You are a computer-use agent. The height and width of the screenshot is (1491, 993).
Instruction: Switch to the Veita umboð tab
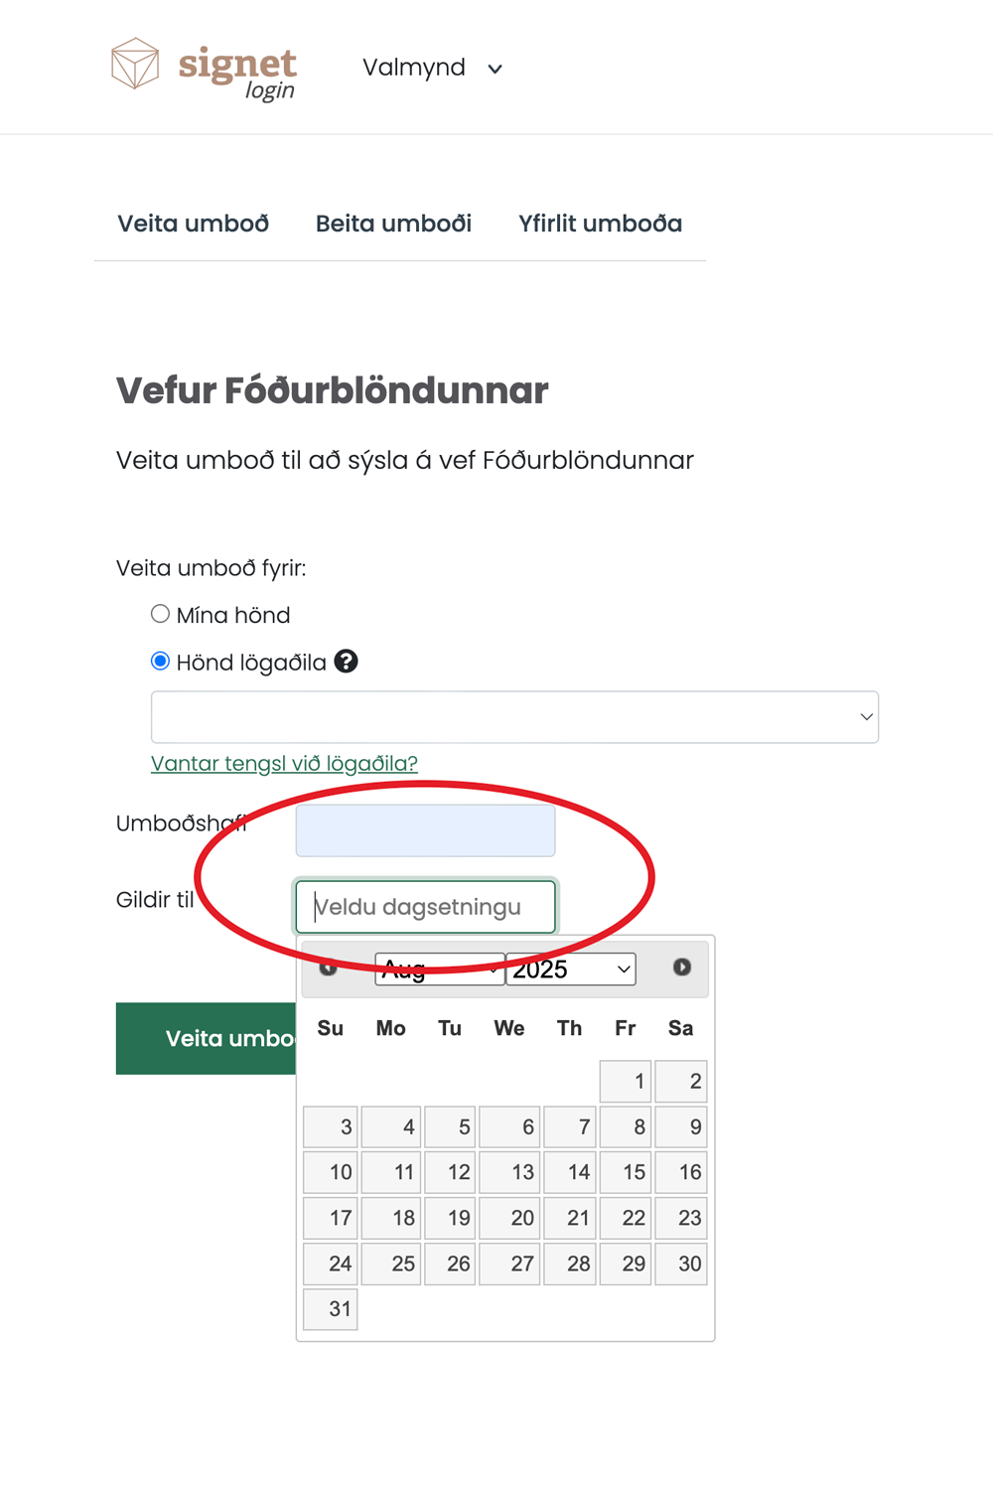[x=194, y=224]
